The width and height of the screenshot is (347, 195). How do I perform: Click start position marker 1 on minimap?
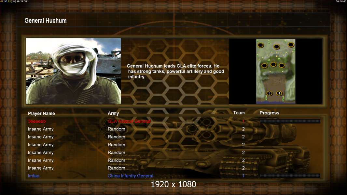coord(269,93)
